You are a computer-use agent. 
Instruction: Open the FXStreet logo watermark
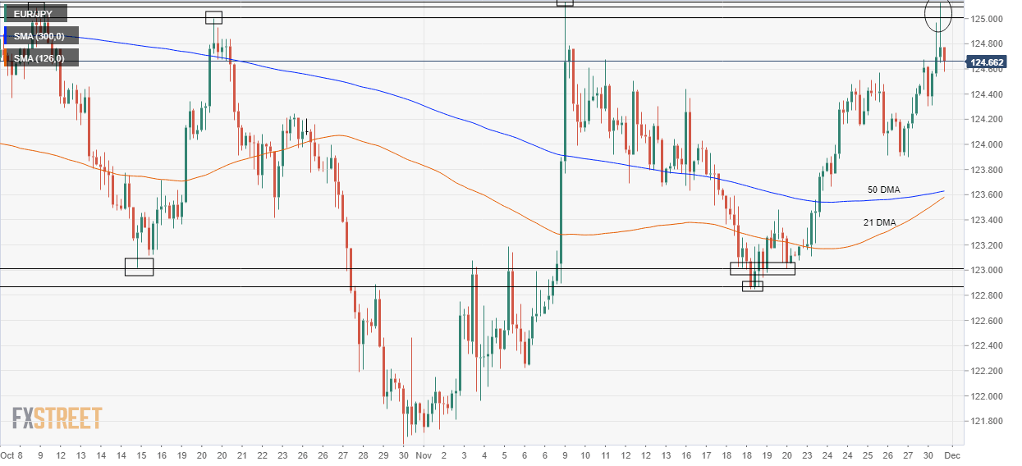tap(57, 418)
